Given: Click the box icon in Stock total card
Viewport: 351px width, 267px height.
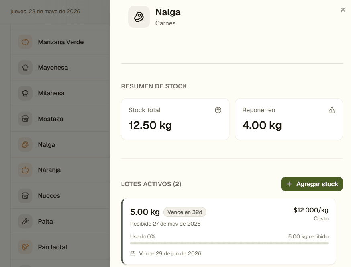Looking at the screenshot, I should coord(218,110).
